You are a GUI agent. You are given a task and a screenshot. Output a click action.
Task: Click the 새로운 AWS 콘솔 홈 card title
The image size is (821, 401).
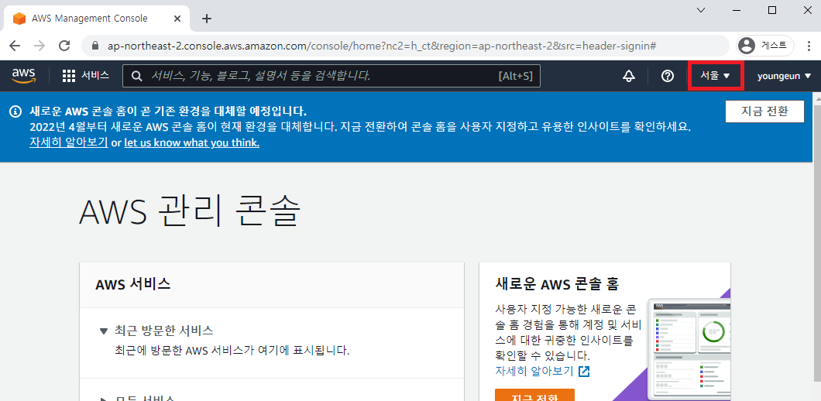coord(557,284)
